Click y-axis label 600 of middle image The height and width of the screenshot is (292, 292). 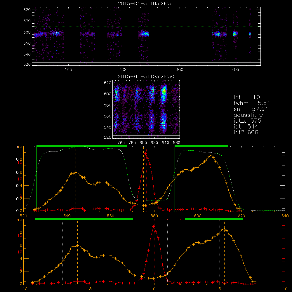[x=107, y=94]
